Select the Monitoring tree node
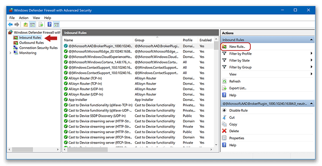Image resolution: width=322 pixels, height=166 pixels. tap(28, 53)
